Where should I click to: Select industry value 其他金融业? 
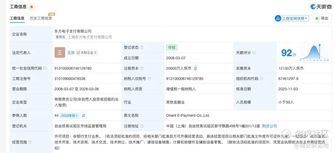[x=175, y=102]
